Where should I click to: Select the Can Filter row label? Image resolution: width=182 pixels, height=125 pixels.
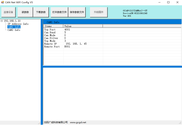tap(51, 38)
